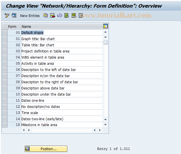
Task: Select row marker for form 08
Action: point(5,82)
